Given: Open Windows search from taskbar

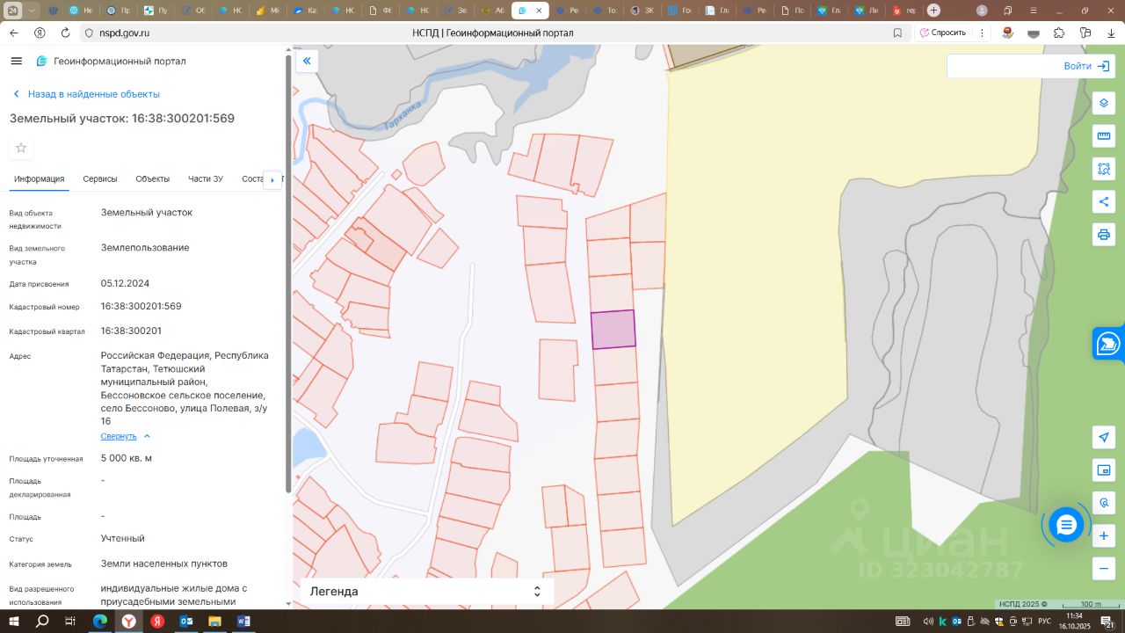Looking at the screenshot, I should point(42,622).
